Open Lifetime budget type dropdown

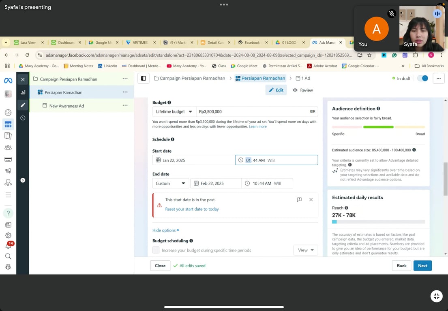tap(174, 111)
